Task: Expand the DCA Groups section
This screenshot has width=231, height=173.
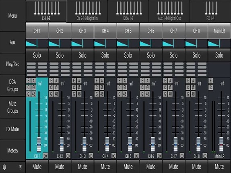Action: coord(12,86)
